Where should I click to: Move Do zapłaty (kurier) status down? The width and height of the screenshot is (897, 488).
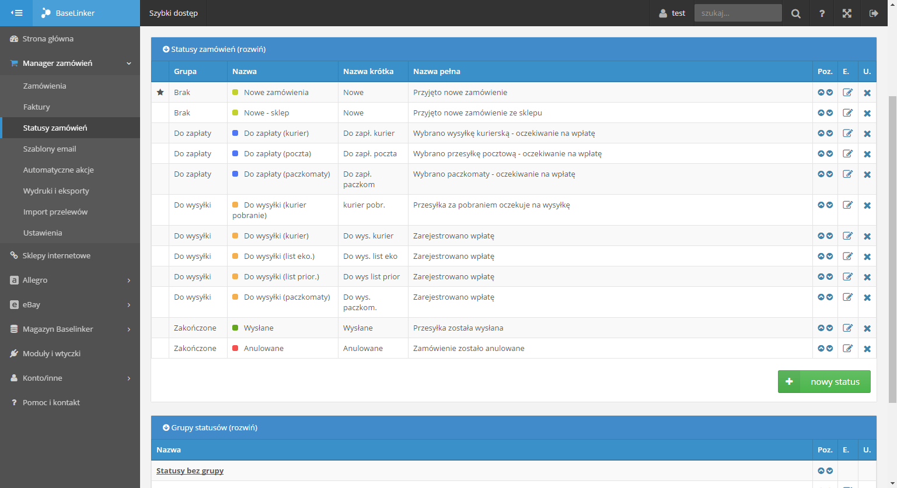pyautogui.click(x=830, y=133)
